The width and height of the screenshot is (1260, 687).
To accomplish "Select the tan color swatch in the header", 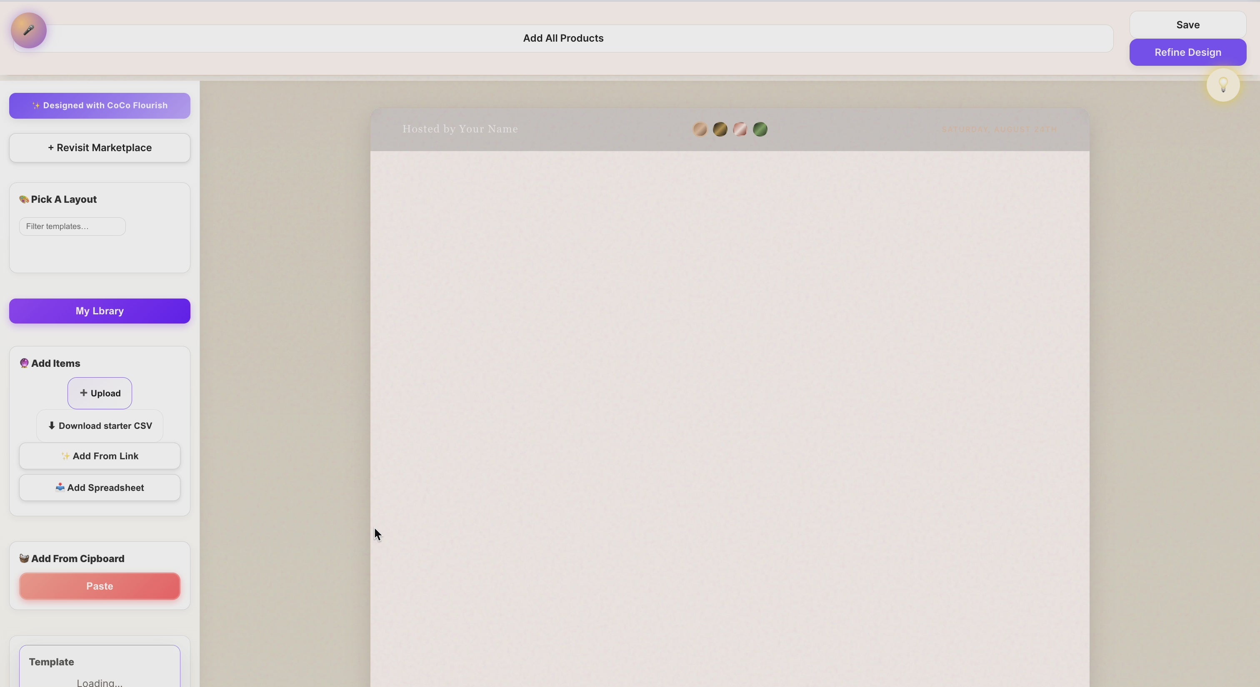I will (700, 129).
